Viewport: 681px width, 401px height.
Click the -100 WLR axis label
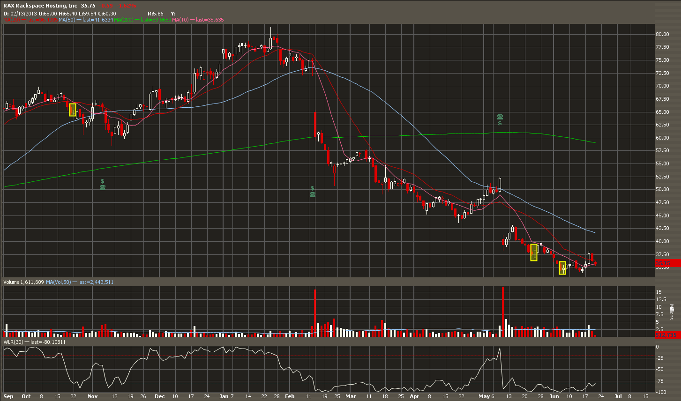tap(660, 392)
